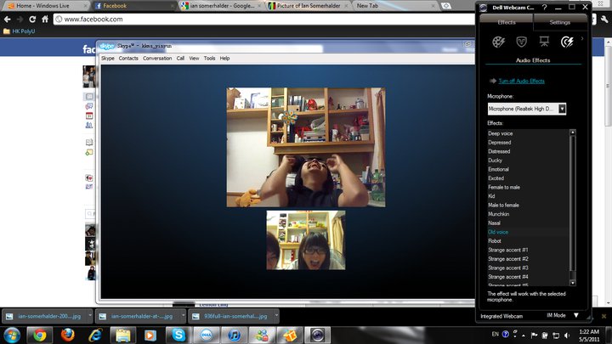Choose the Munchkin voice effect

coord(498,214)
